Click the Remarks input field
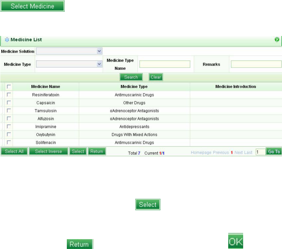 (256, 64)
